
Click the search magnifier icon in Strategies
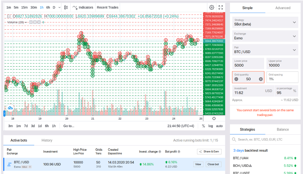click(234, 140)
